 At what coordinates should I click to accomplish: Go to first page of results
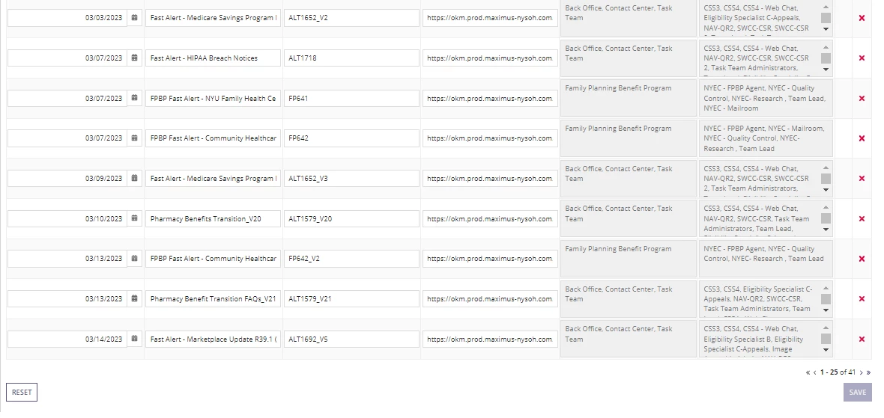808,372
